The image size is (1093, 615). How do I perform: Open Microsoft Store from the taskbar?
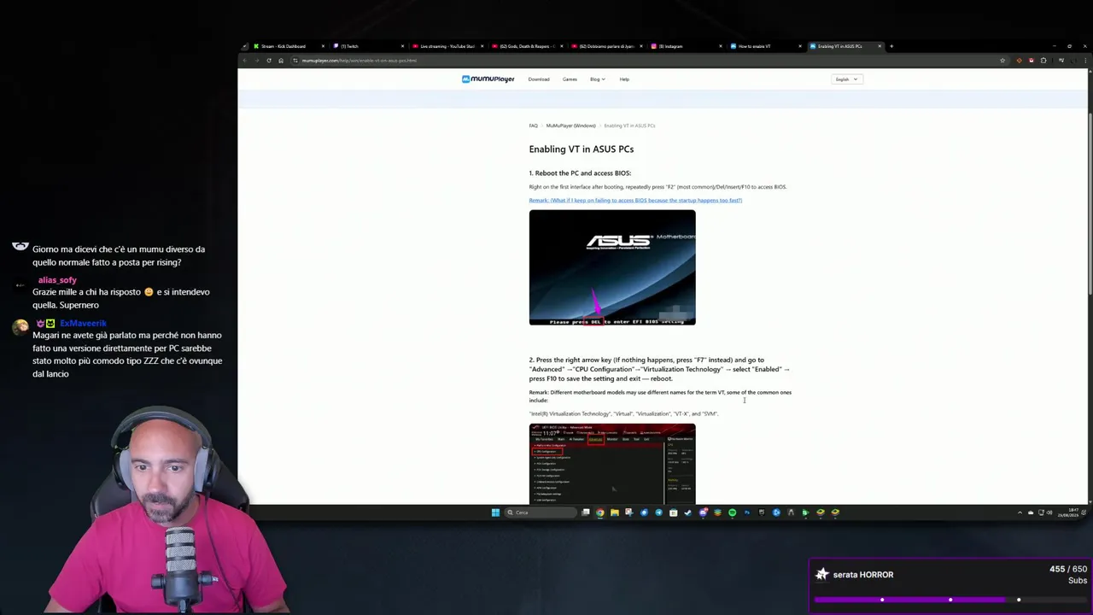(x=673, y=512)
